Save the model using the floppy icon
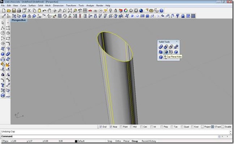The width and height of the screenshot is (234, 144). (14, 11)
